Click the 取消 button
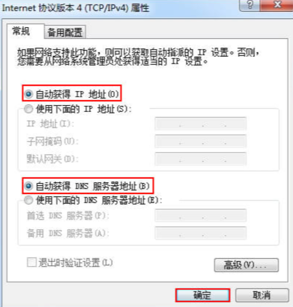293x307 pixels. [x=262, y=295]
